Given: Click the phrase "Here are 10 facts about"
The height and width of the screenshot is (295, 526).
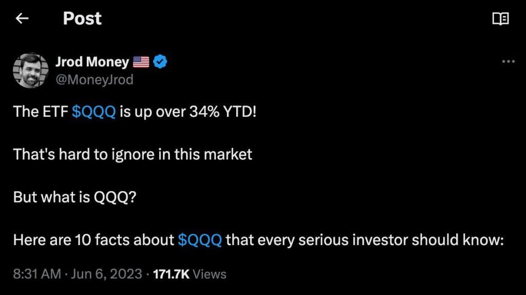Looking at the screenshot, I should click(93, 239).
